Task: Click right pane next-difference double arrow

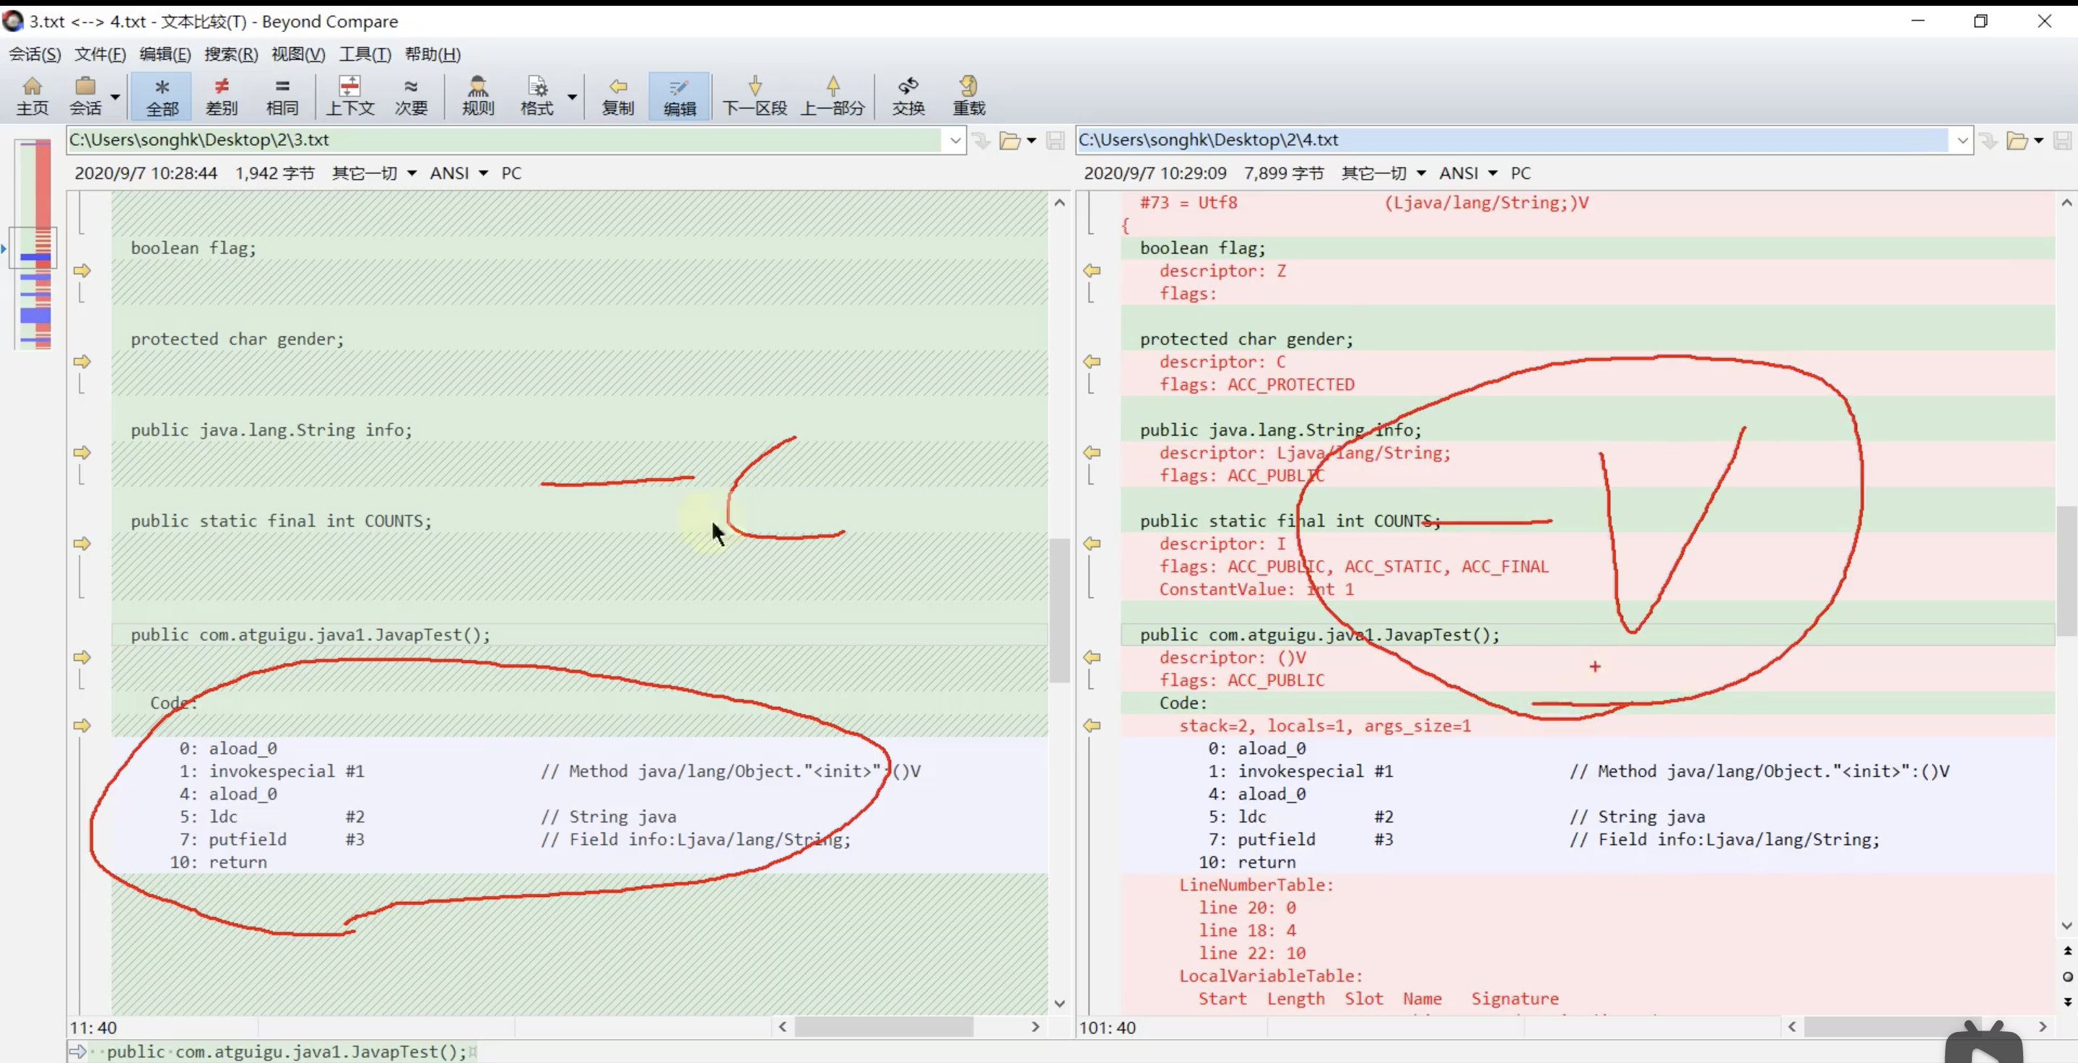Action: 2067,1001
